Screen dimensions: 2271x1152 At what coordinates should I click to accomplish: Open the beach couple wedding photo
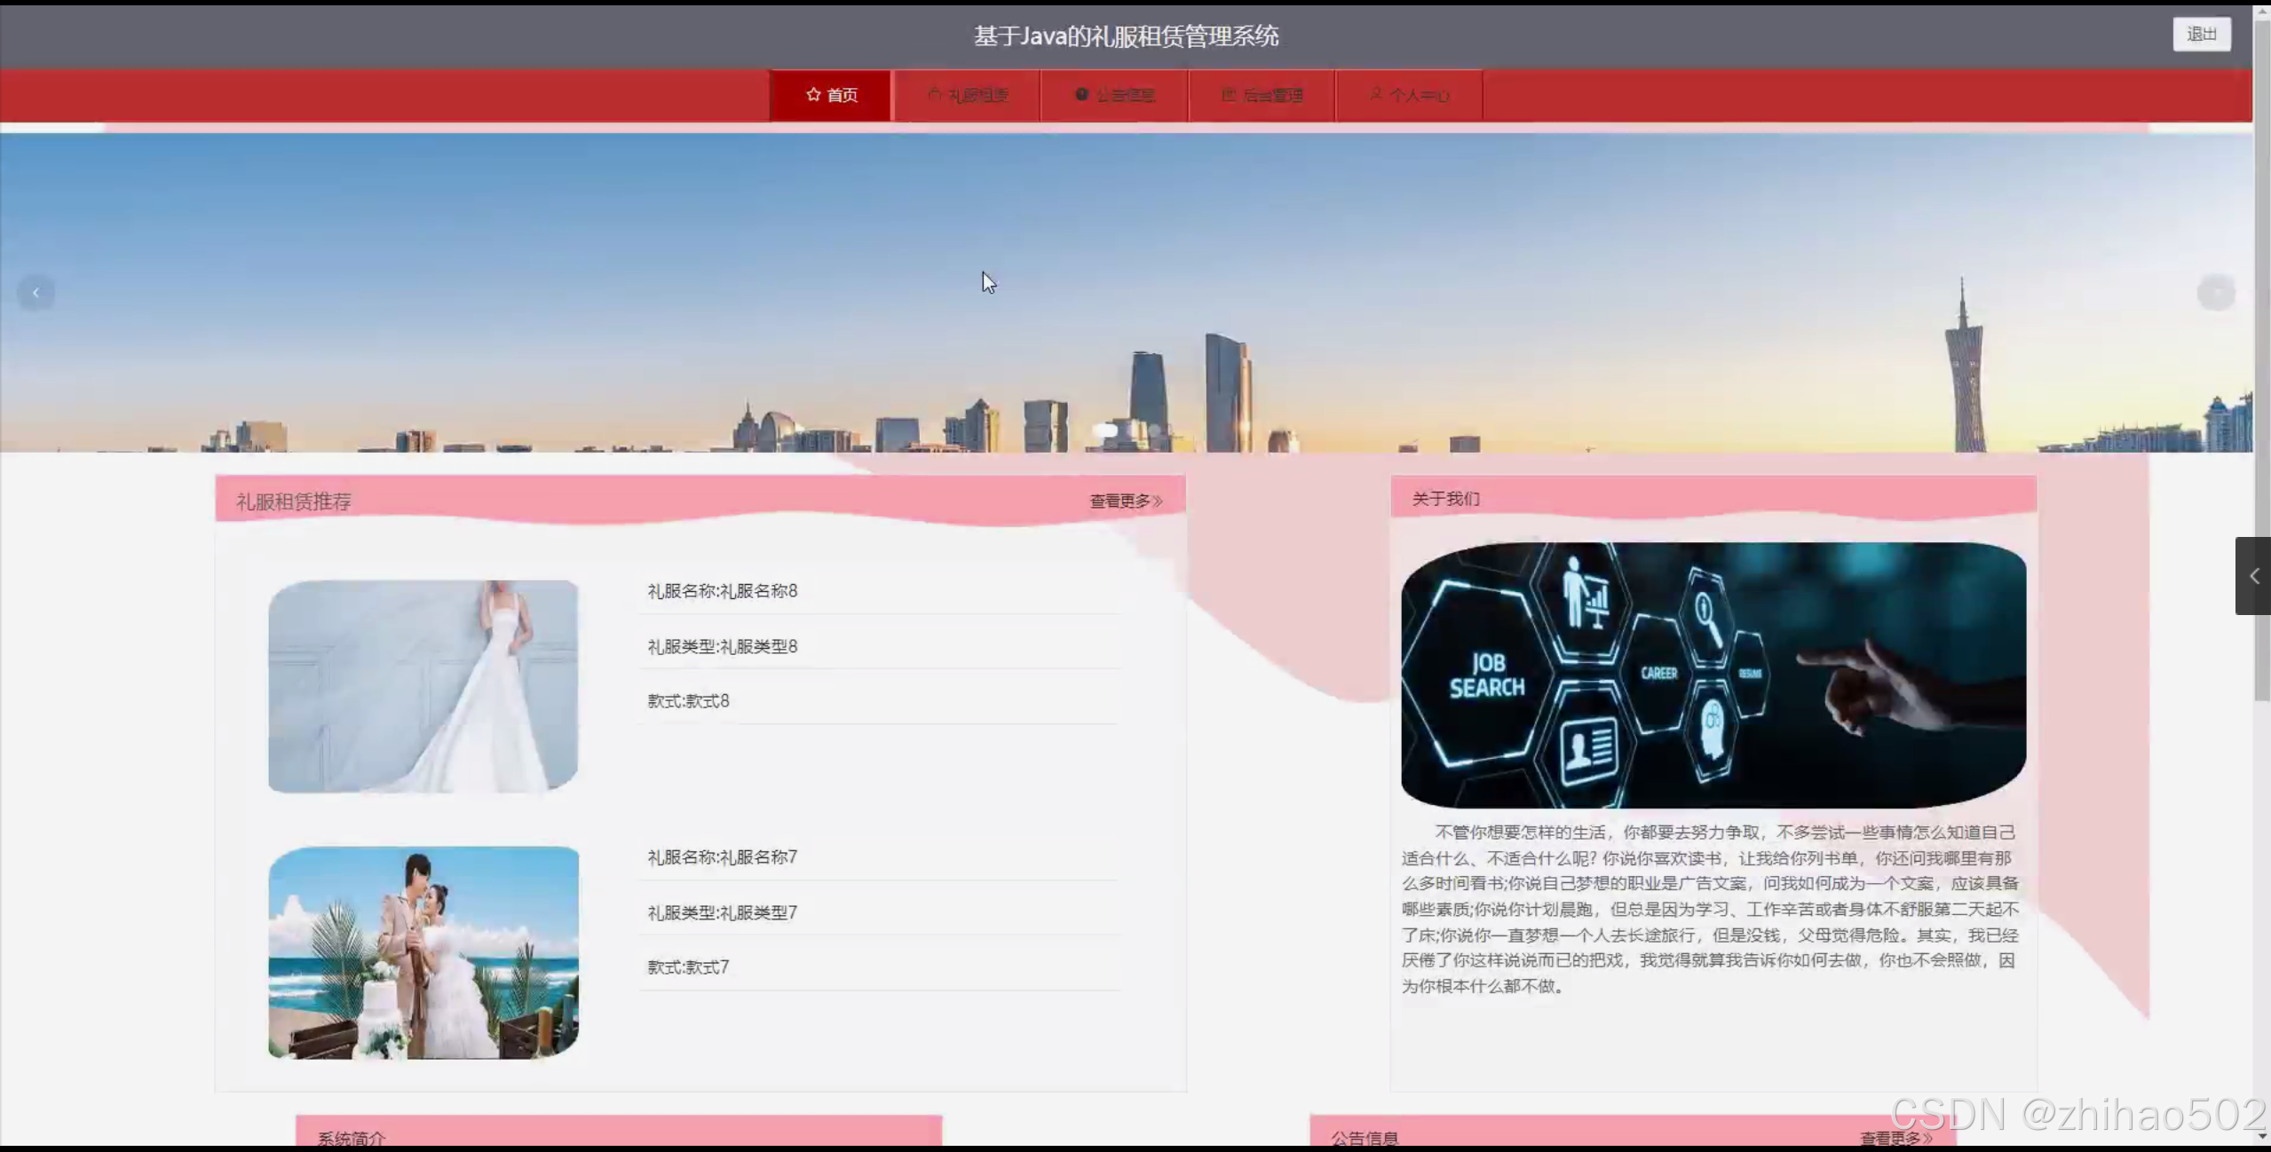coord(423,952)
